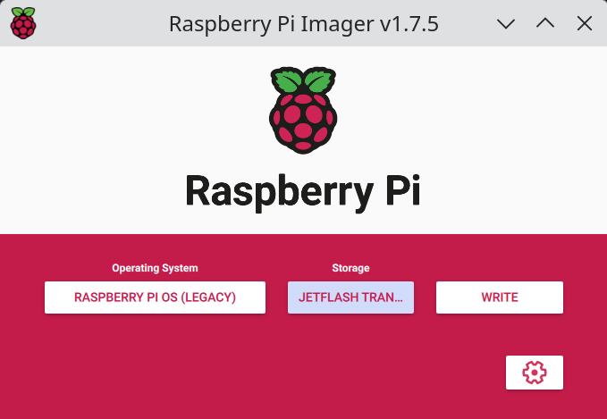Click the "Raspberry Pi Imager v1.7.5" title
607x419 pixels.
[304, 24]
